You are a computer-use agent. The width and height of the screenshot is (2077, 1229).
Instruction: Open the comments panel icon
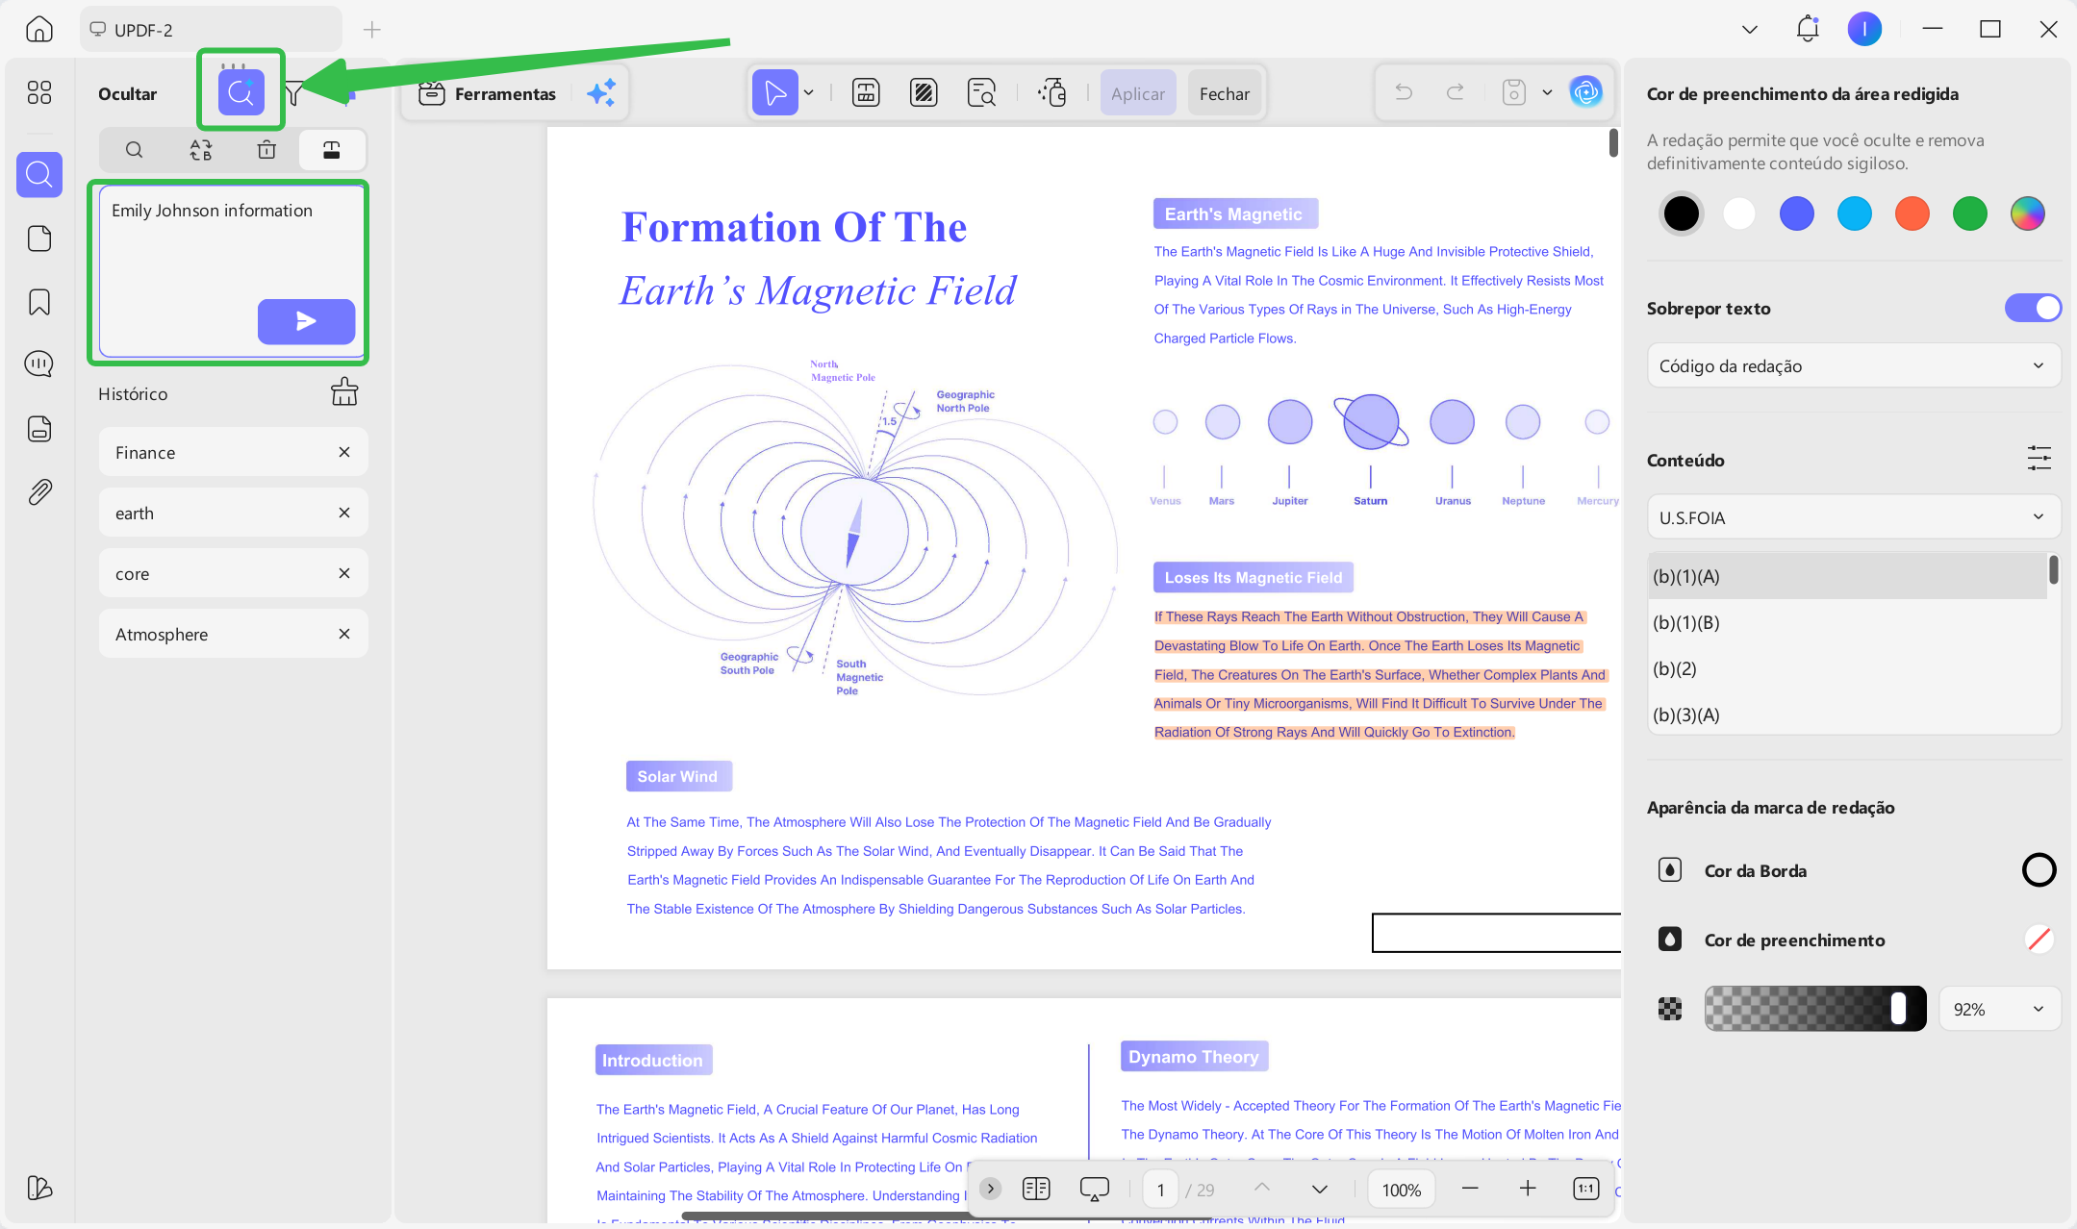(x=39, y=364)
